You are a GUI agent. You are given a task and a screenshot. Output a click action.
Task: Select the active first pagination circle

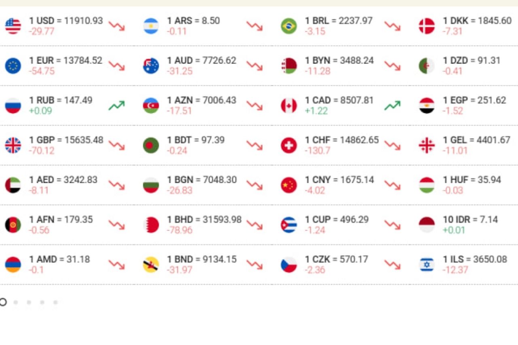pyautogui.click(x=3, y=302)
